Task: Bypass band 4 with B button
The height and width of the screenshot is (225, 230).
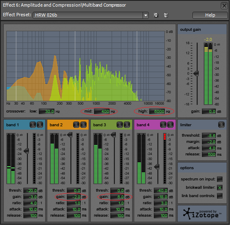Action: coord(171,125)
